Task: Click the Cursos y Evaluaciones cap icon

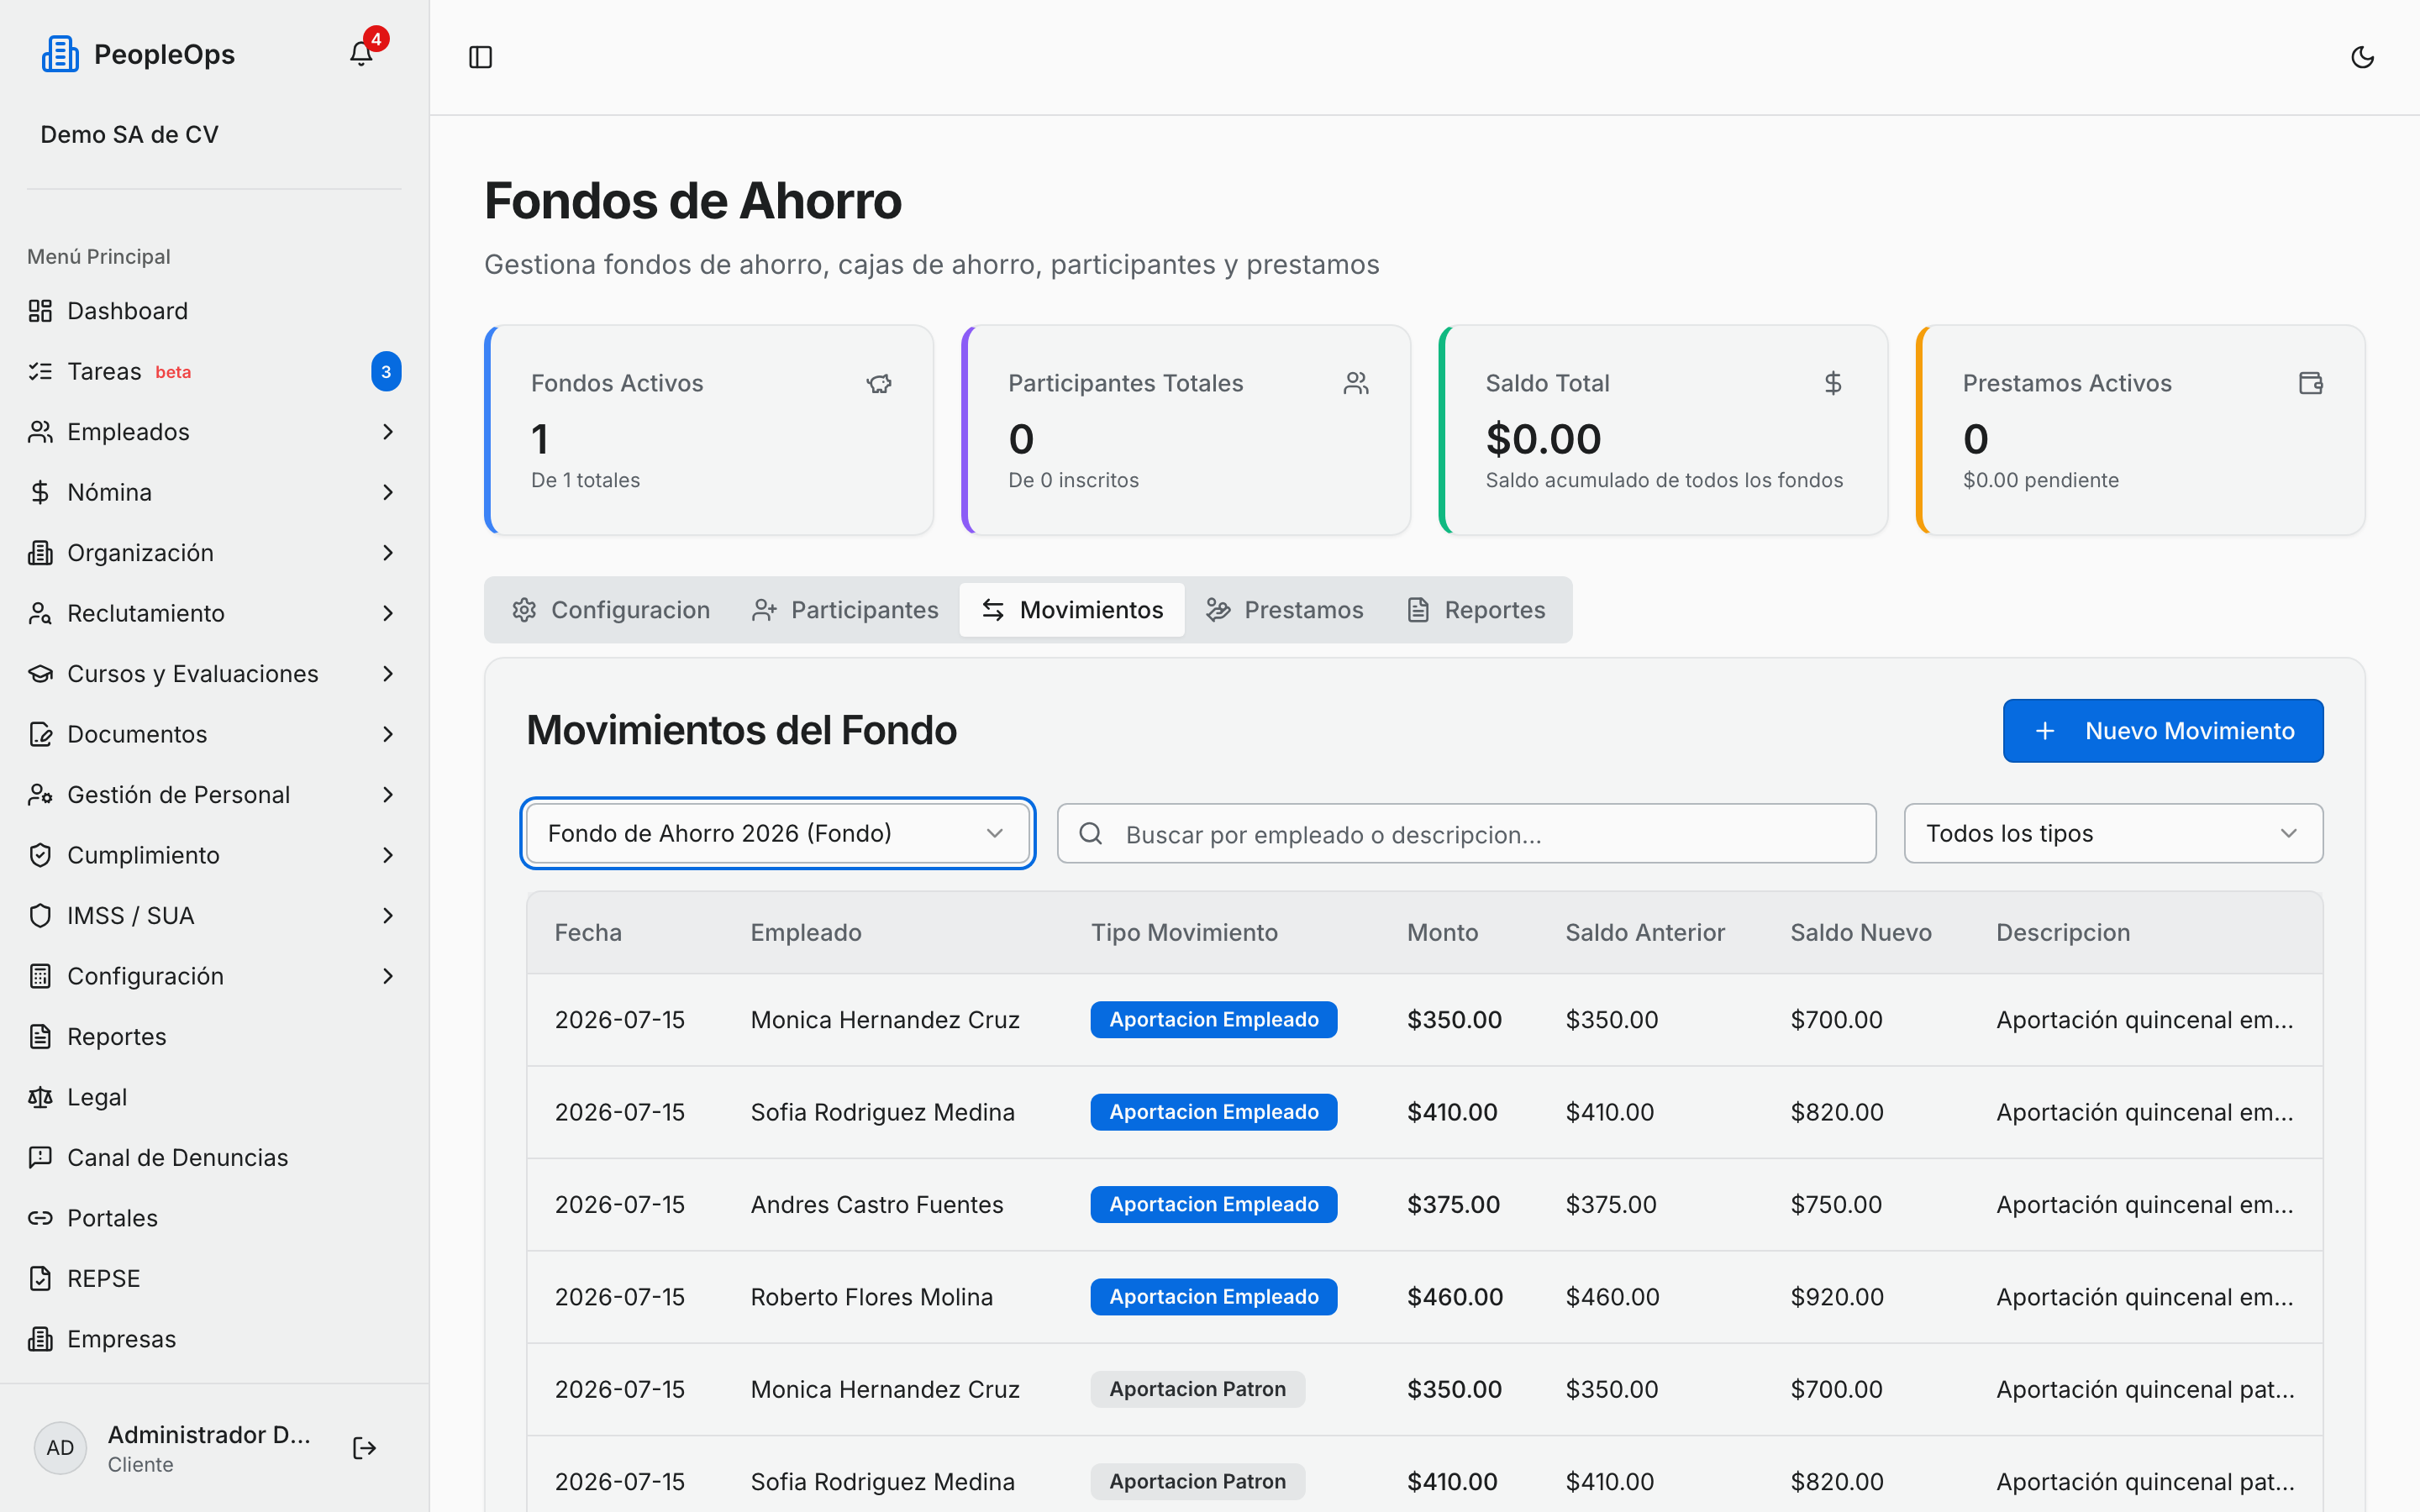Action: coord(40,674)
